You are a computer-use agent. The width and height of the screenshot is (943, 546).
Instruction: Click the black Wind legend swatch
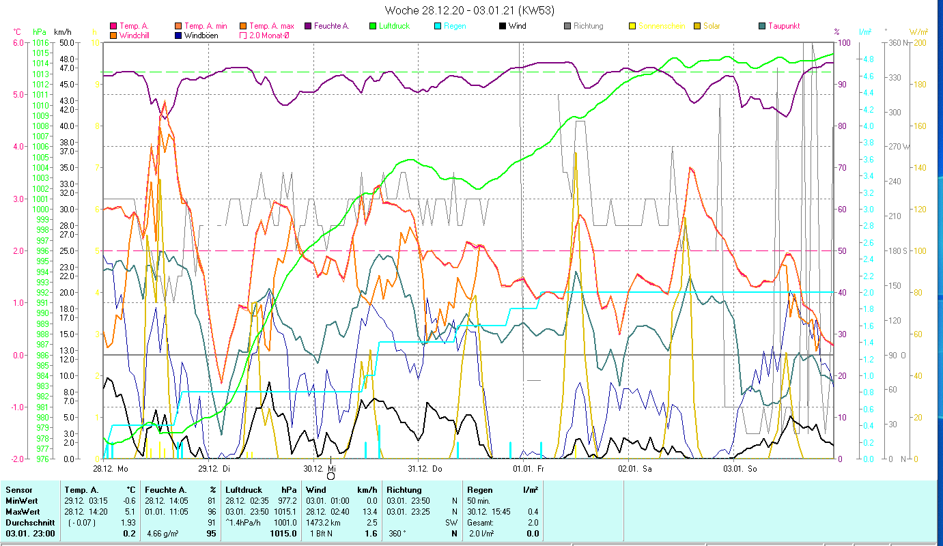point(503,26)
